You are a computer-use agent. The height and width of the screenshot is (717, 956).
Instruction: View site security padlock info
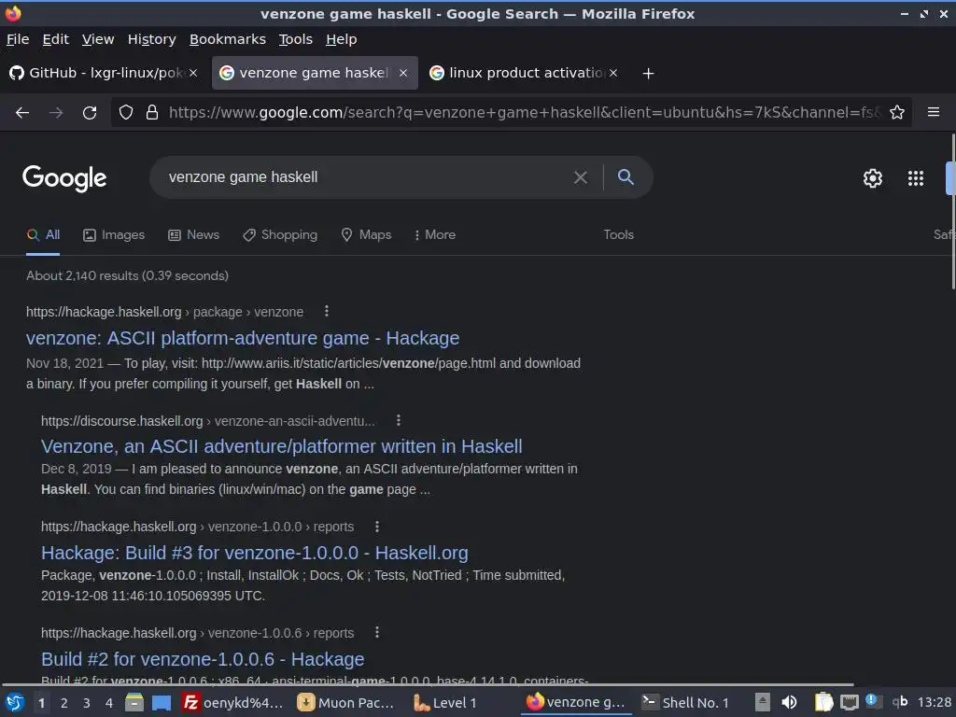(152, 112)
